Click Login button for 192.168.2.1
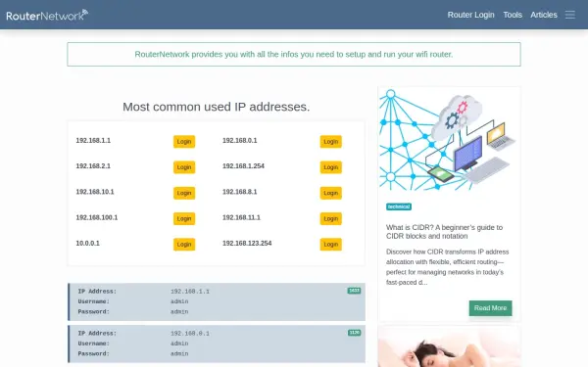 click(x=184, y=167)
